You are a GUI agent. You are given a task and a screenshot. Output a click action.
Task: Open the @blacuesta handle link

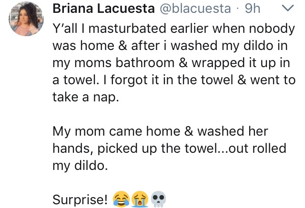[195, 9]
